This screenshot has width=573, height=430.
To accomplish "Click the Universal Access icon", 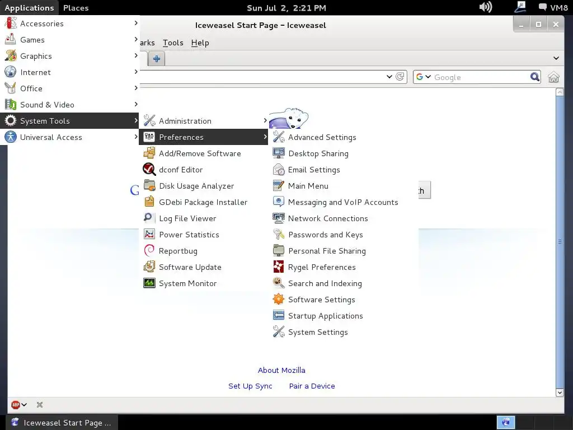I will 11,137.
